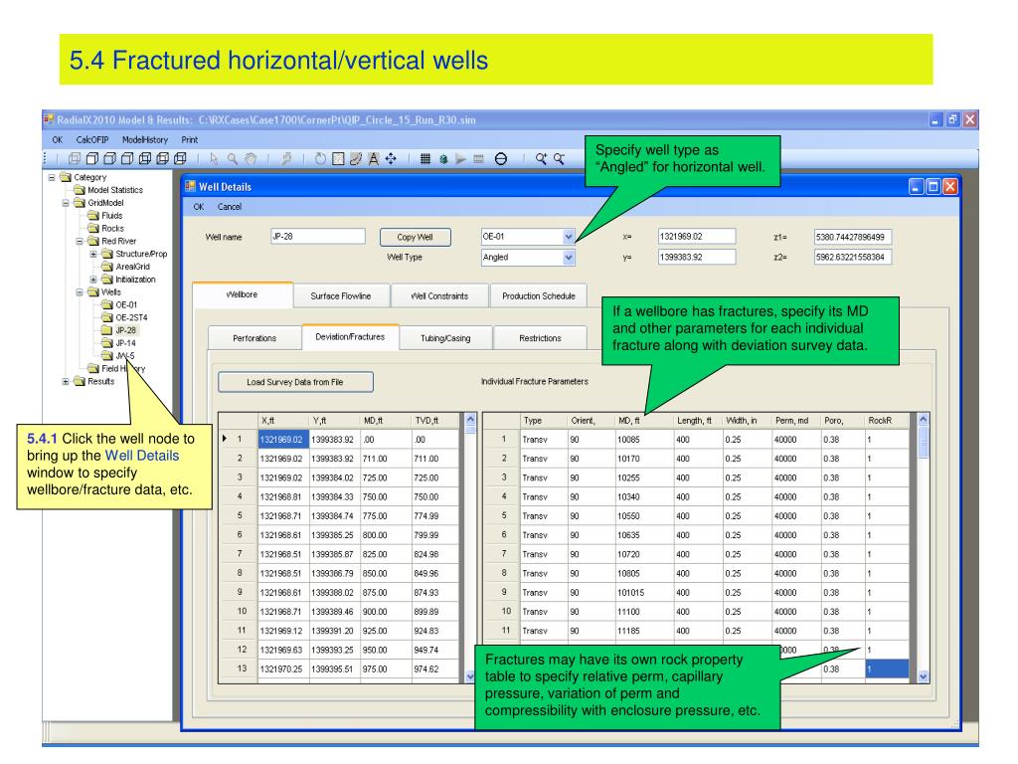This screenshot has height=764, width=1018.
Task: Open the Restrictions sub-tab
Action: pyautogui.click(x=540, y=338)
